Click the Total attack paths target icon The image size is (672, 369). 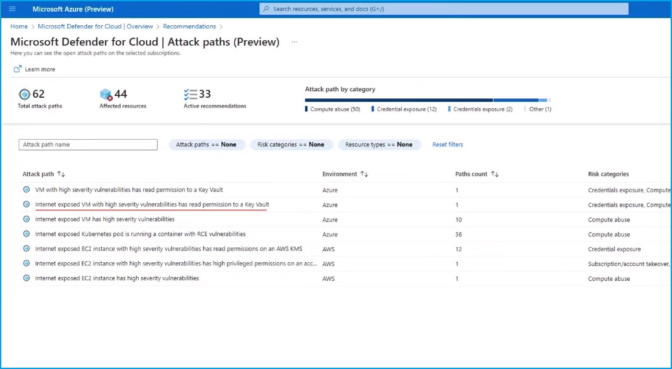pyautogui.click(x=25, y=94)
